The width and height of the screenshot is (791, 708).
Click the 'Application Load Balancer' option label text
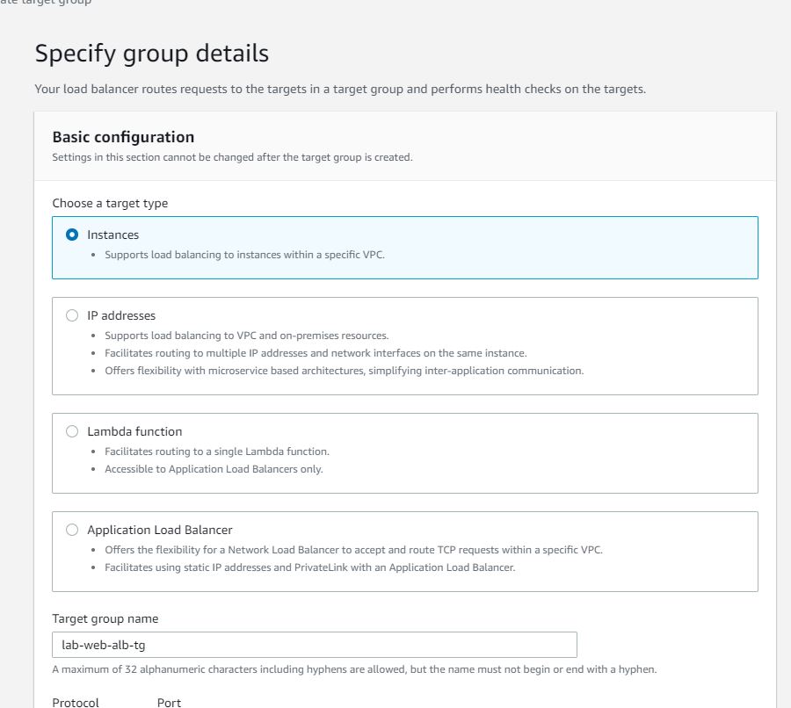click(x=159, y=531)
